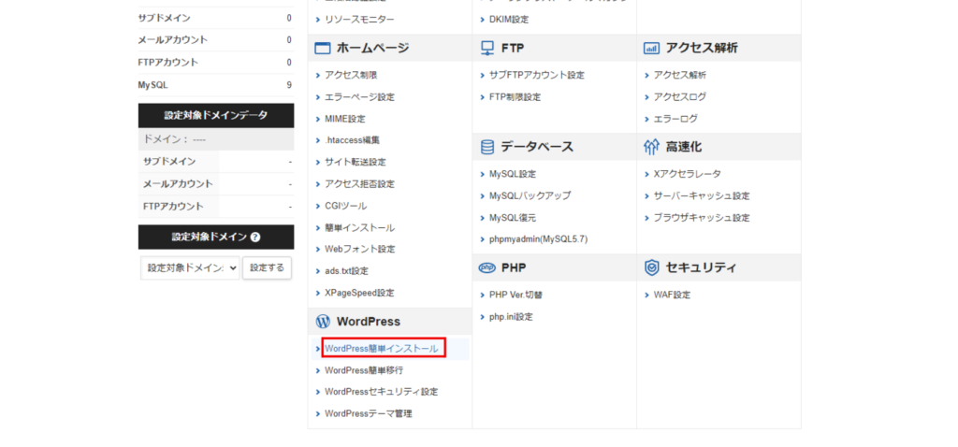The image size is (958, 447).
Task: Click the 高速化 arrows icon
Action: coord(651,147)
